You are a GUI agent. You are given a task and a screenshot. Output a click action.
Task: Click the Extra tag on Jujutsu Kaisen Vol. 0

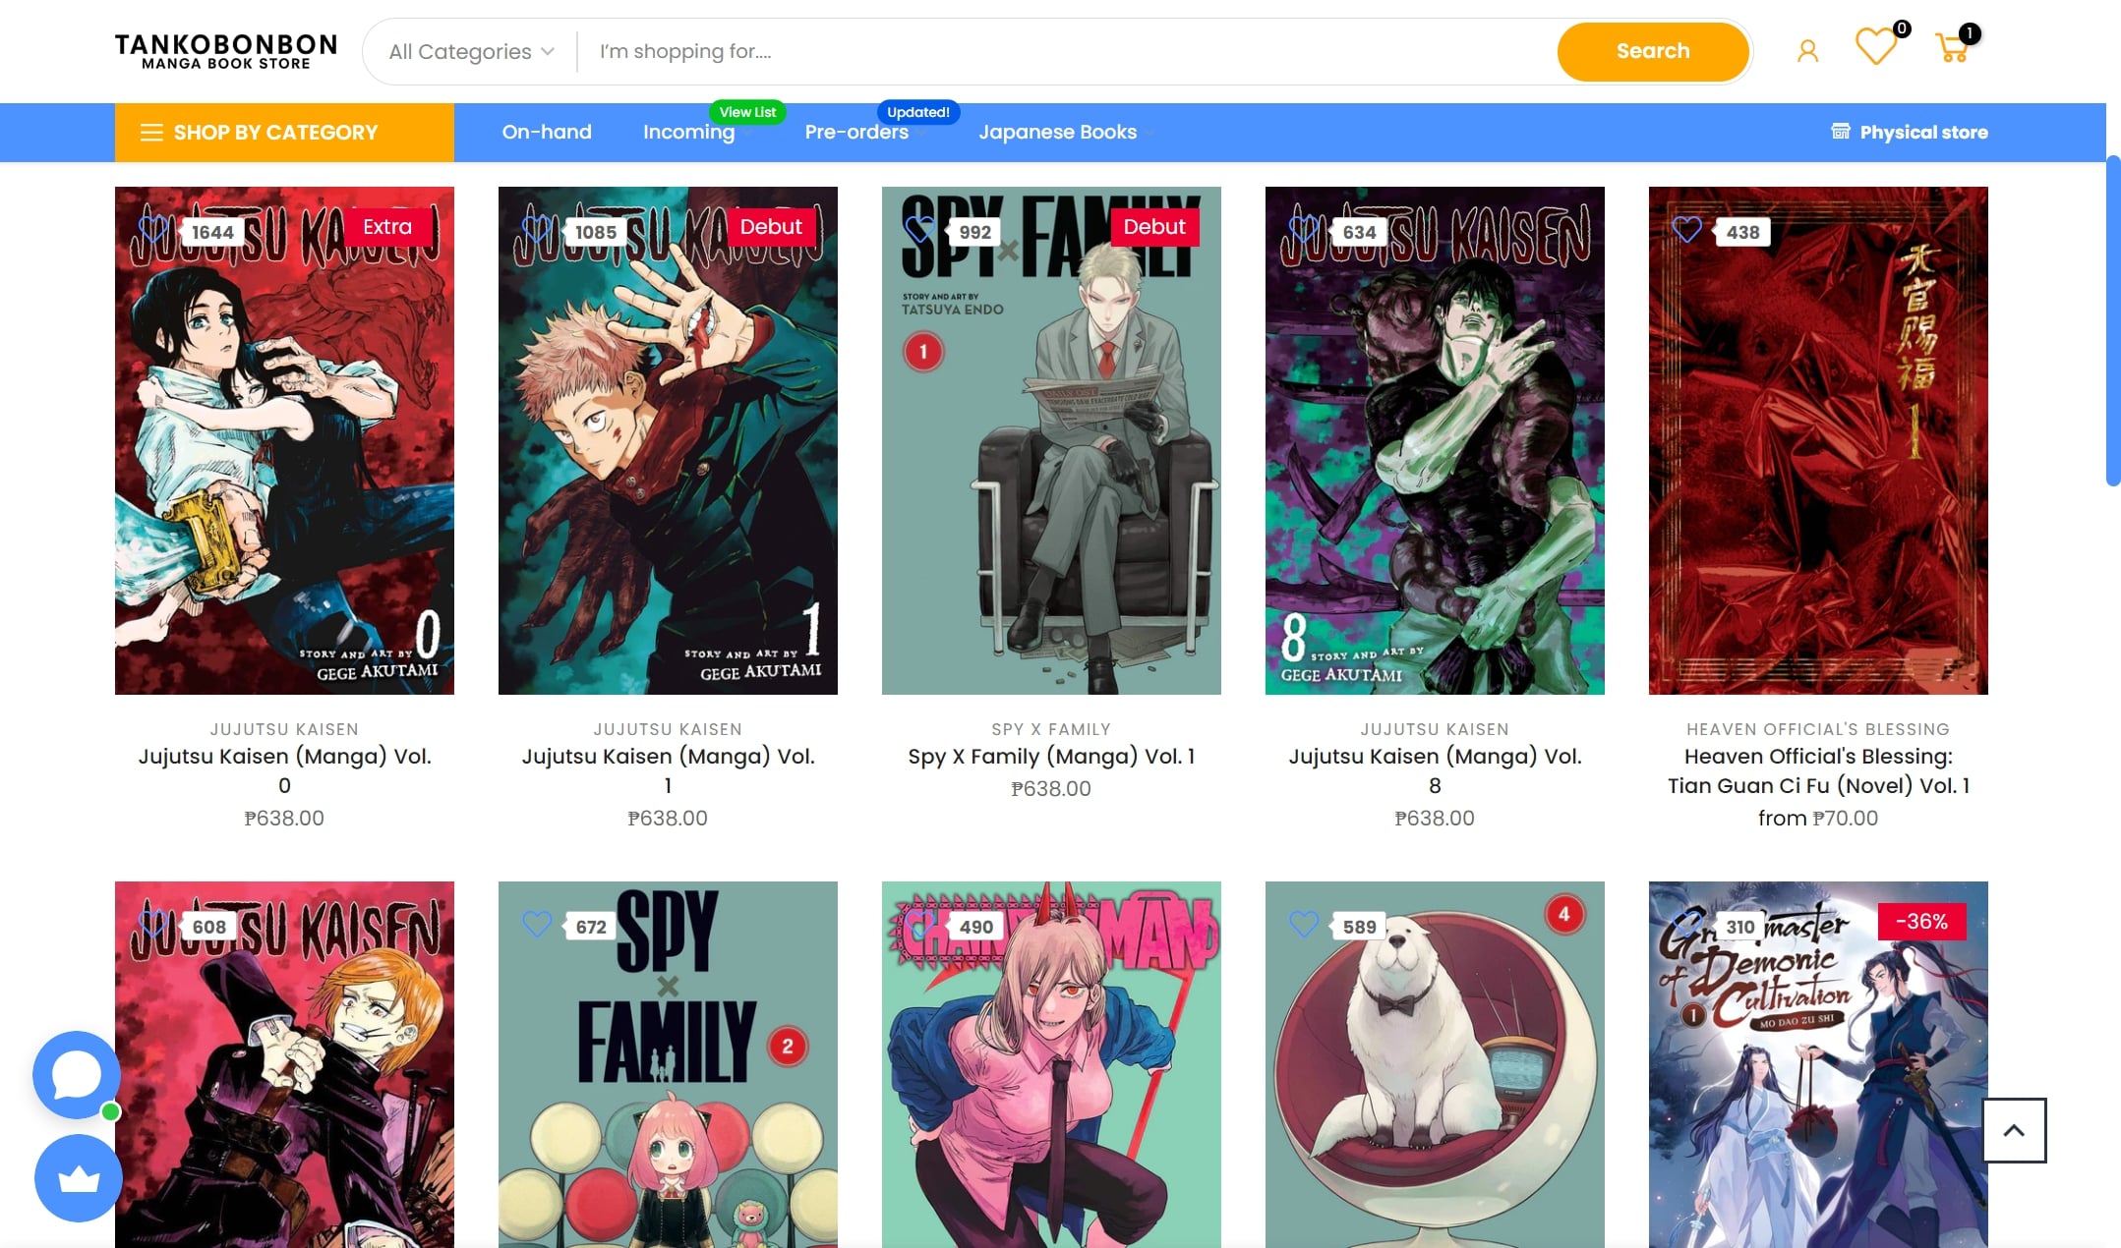tap(387, 227)
